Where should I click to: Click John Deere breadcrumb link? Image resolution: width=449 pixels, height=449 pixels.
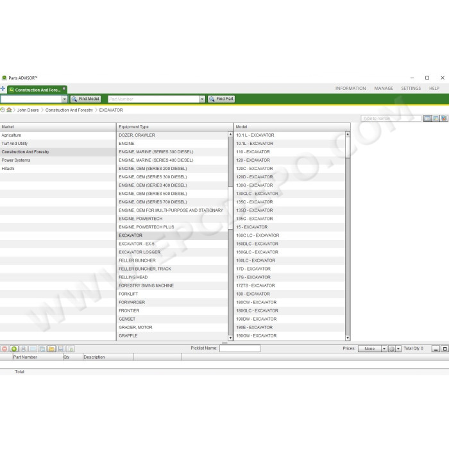coord(28,110)
